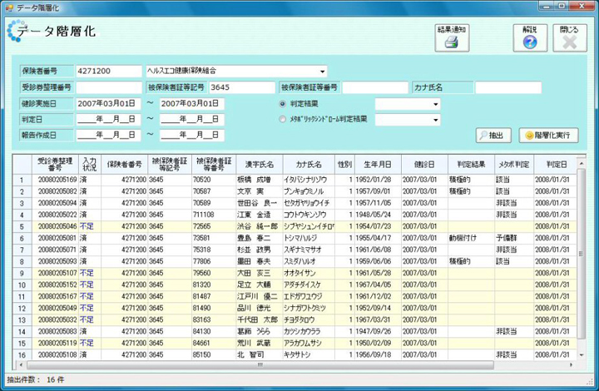The height and width of the screenshot is (391, 599).
Task: Click the 健診実施日 end date field
Action: coord(192,104)
